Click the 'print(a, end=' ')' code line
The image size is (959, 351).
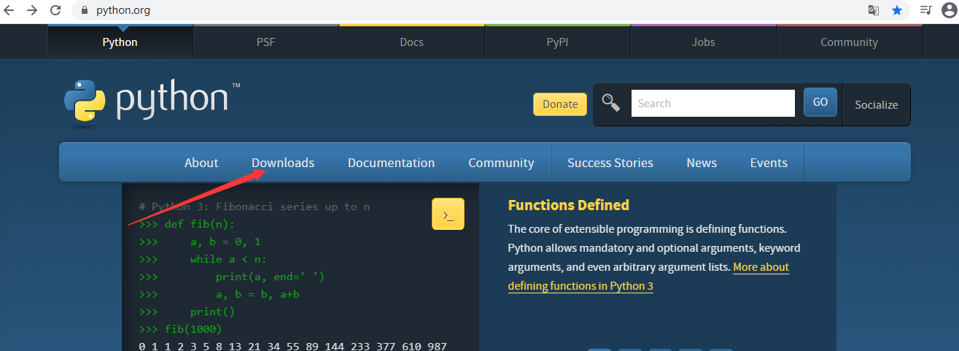click(231, 277)
